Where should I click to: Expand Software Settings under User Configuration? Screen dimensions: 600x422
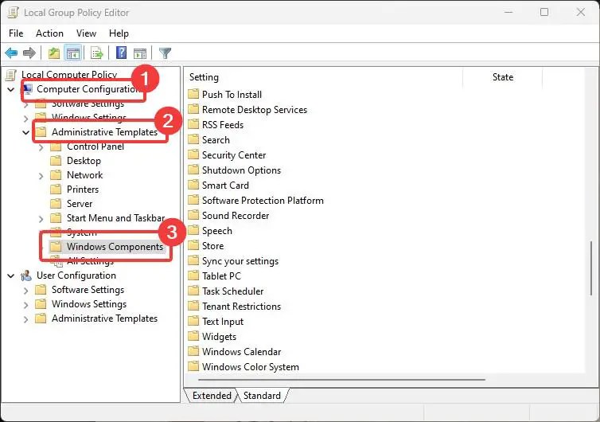click(25, 291)
